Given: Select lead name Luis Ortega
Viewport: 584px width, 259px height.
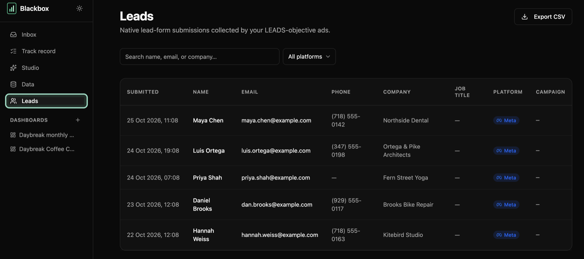Looking at the screenshot, I should point(209,150).
